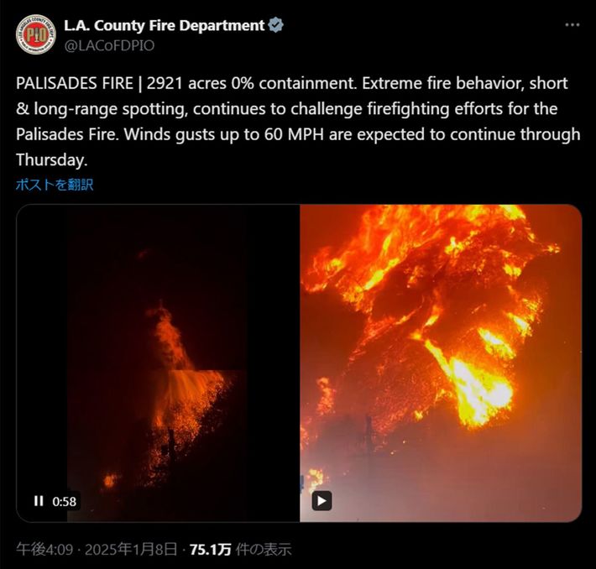Click the fire plume in left video
This screenshot has height=569, width=596.
[x=169, y=335]
